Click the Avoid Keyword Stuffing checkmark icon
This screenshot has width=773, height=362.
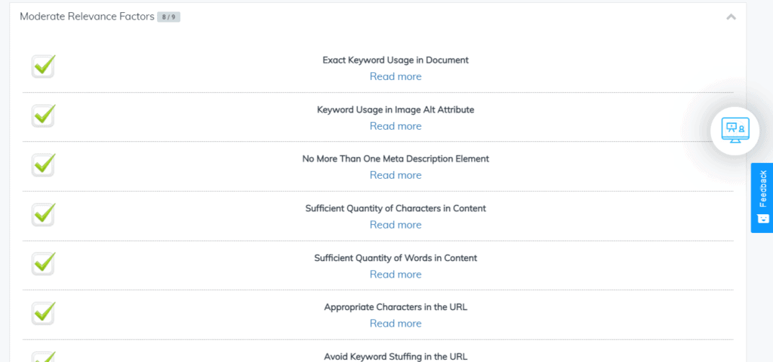coord(43,357)
